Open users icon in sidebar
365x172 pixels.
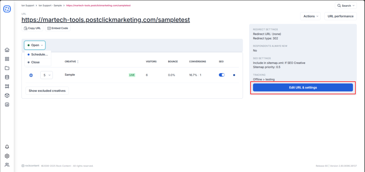(x=7, y=165)
